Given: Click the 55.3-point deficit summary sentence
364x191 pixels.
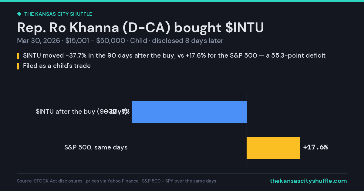Looking at the screenshot, I should tap(174, 55).
